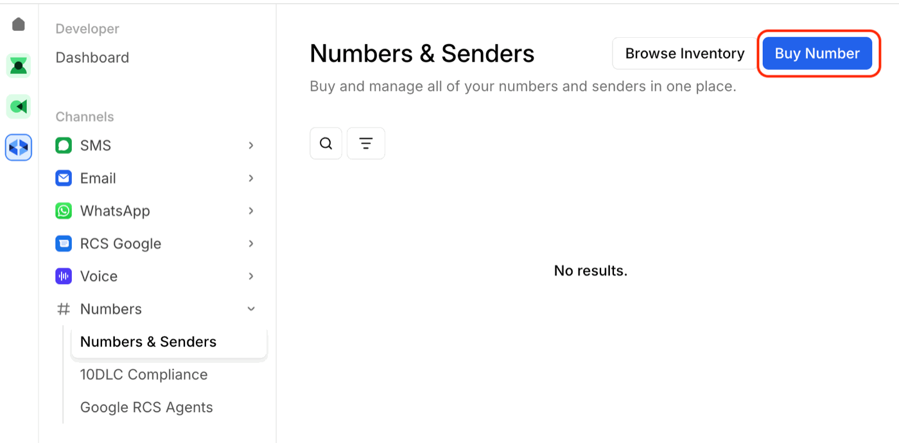The image size is (899, 443).
Task: Expand the SMS submenu chevron
Action: [x=251, y=146]
